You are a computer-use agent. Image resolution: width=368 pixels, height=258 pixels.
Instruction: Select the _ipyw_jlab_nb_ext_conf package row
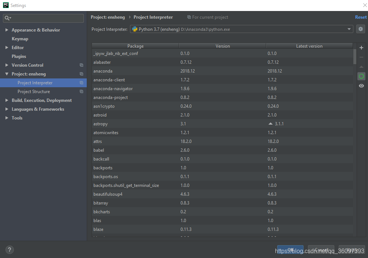pyautogui.click(x=222, y=54)
